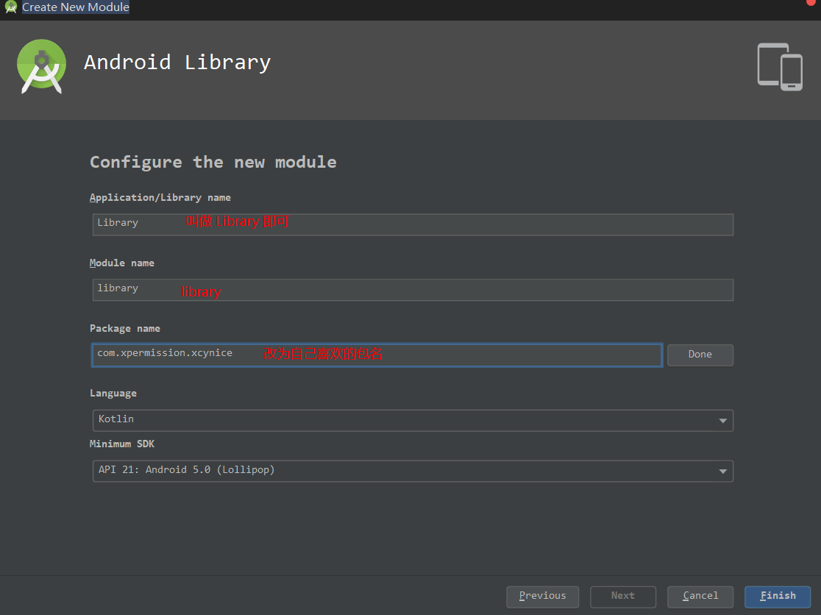Image resolution: width=821 pixels, height=615 pixels.
Task: Open the API 21 Android 5.0 combo box
Action: coord(413,471)
